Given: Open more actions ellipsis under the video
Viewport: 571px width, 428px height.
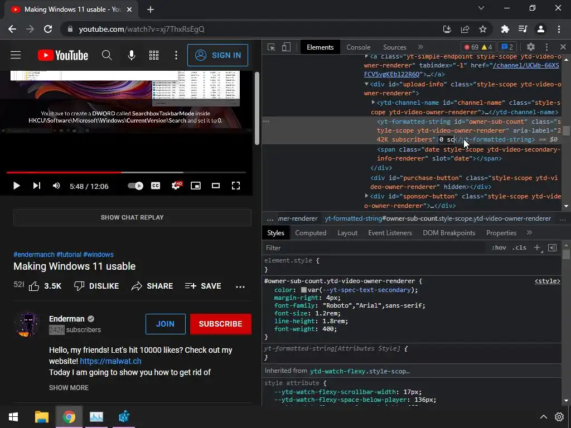Looking at the screenshot, I should click(x=240, y=287).
